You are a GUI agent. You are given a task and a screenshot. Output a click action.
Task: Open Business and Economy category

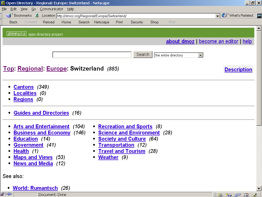pyautogui.click(x=42, y=133)
